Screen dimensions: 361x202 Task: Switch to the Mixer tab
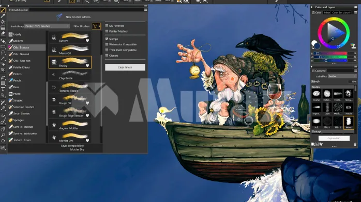[327, 12]
